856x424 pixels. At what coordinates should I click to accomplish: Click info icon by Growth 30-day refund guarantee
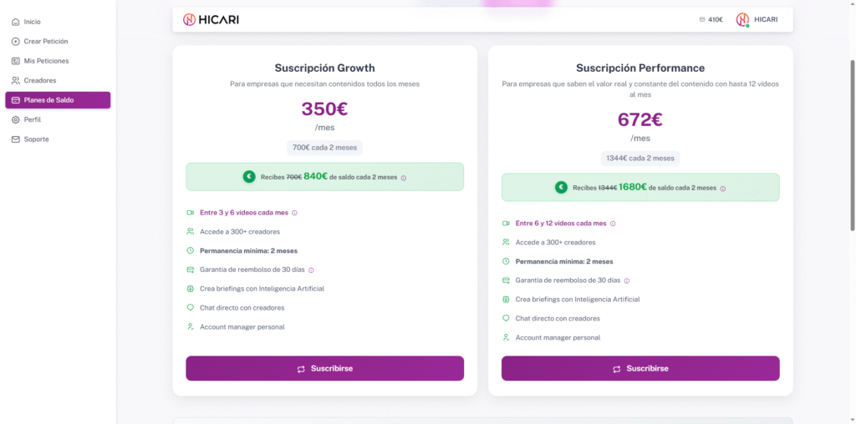pos(311,270)
